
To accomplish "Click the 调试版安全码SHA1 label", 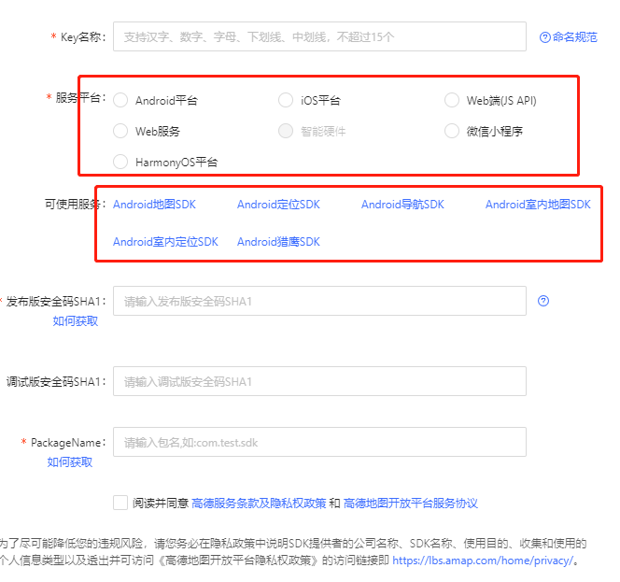I will point(56,382).
